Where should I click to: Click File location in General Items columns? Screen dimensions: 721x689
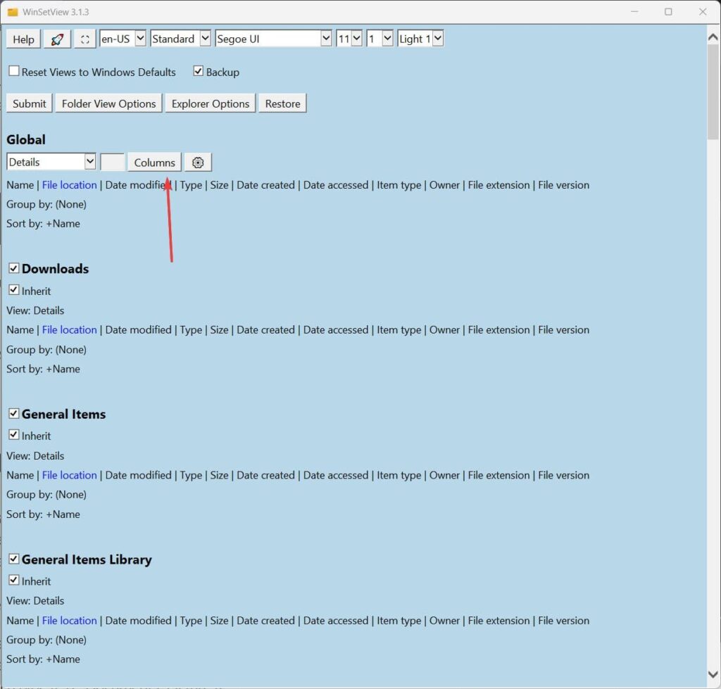(70, 475)
